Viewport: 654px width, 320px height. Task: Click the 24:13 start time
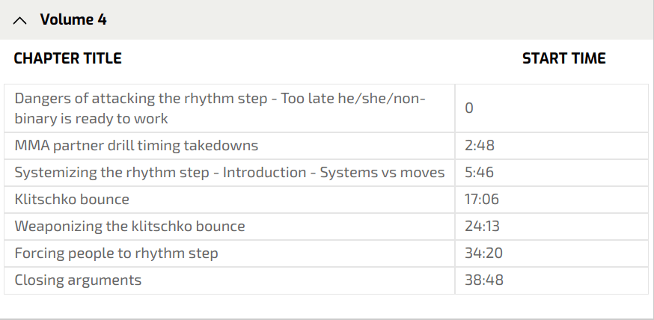coord(482,227)
